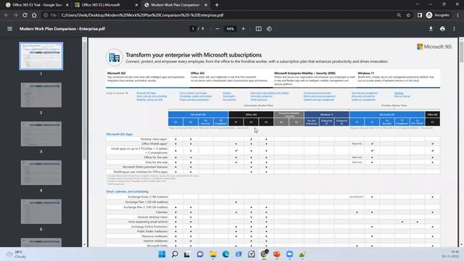
Task: Click the blue Microsoft 365 Information Worker header
Action: 198,115
